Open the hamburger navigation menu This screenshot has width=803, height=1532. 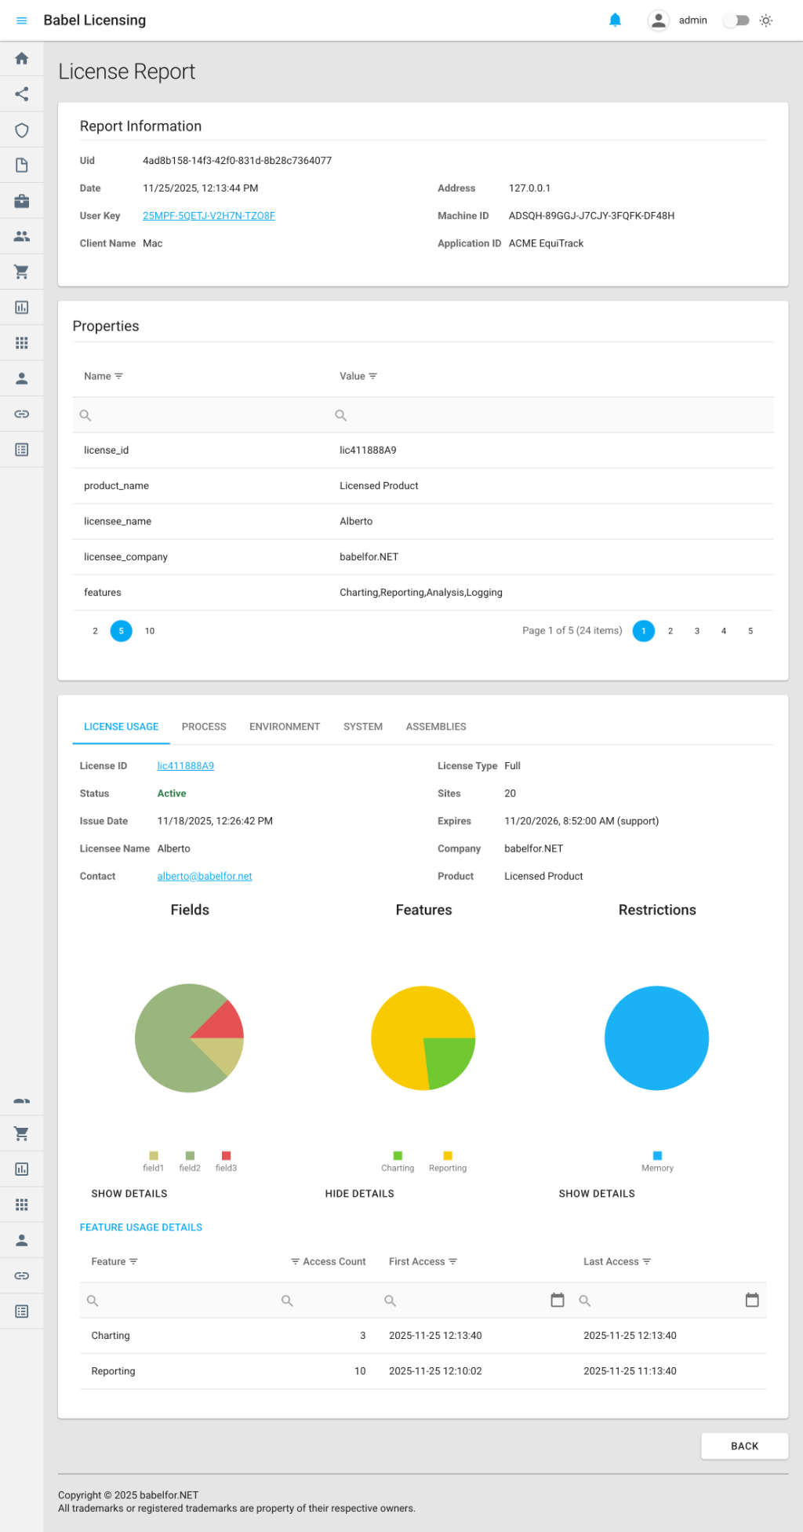[x=22, y=20]
